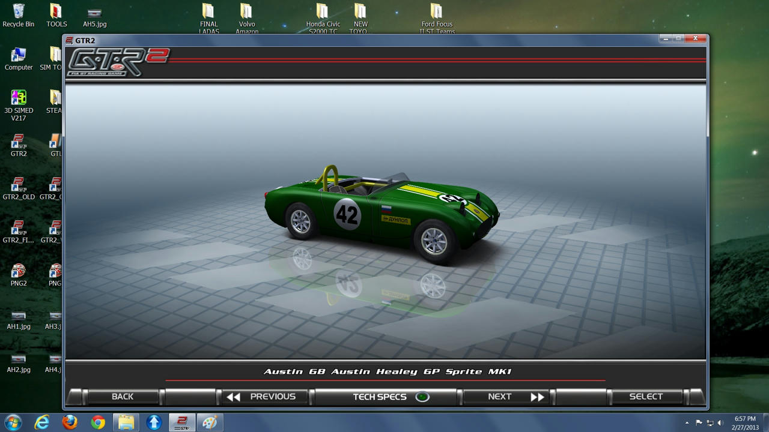Go BACK in the GTR2 menu
769x432 pixels.
click(x=123, y=397)
